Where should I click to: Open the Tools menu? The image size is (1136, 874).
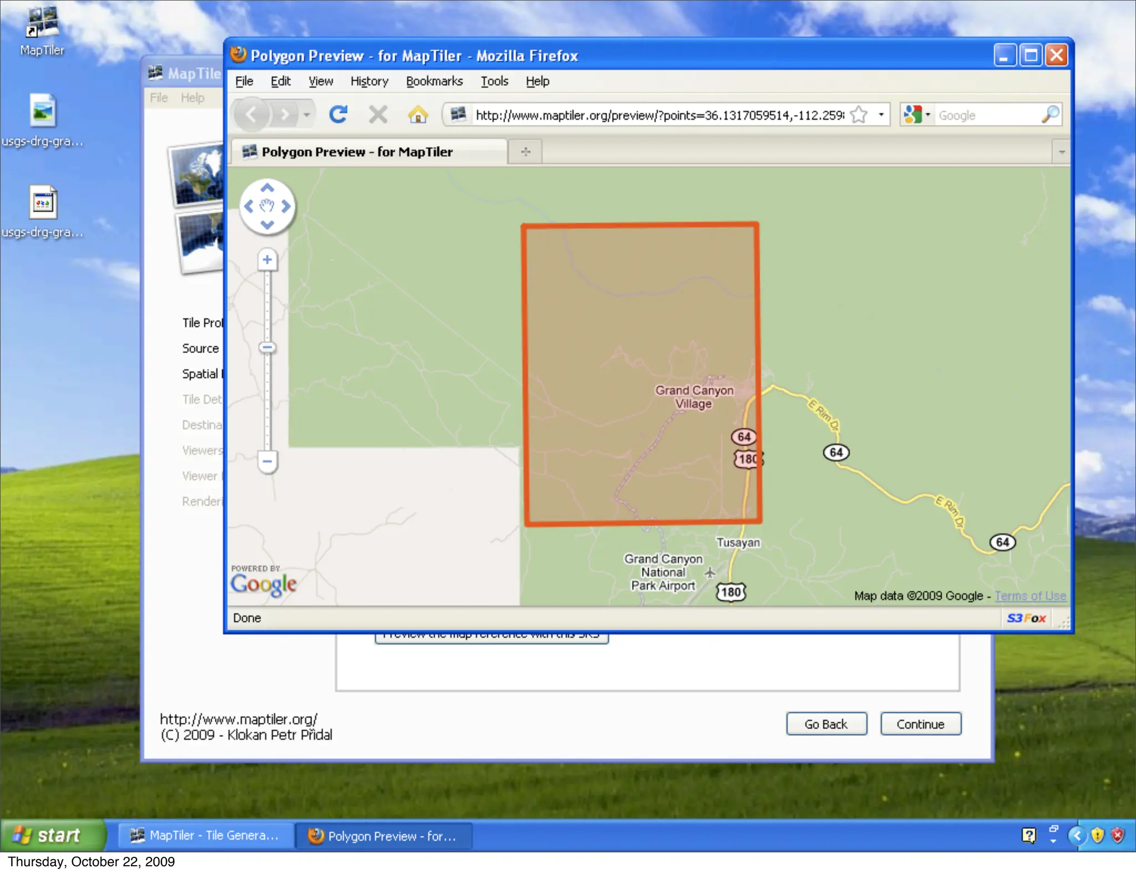[494, 82]
